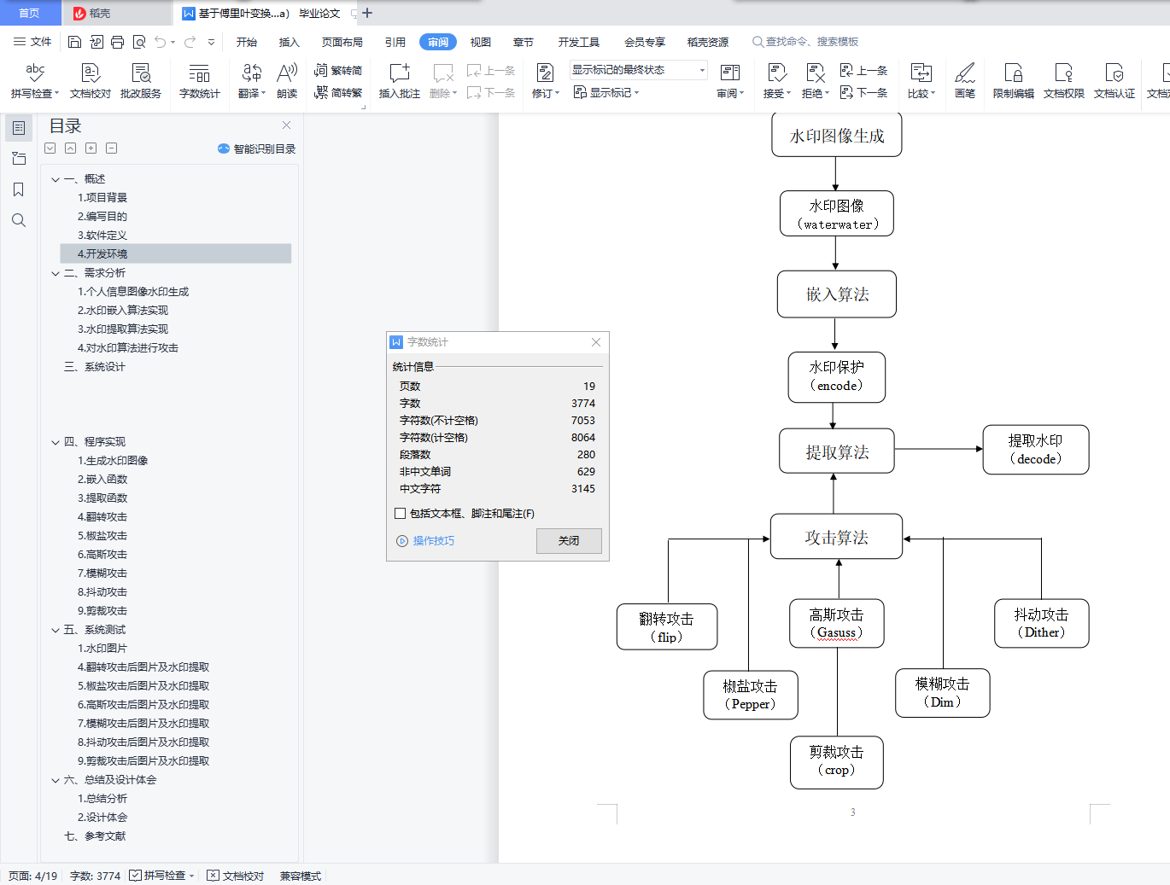Tick the 包括文本框、脚注和尾注 checkbox

coord(400,513)
